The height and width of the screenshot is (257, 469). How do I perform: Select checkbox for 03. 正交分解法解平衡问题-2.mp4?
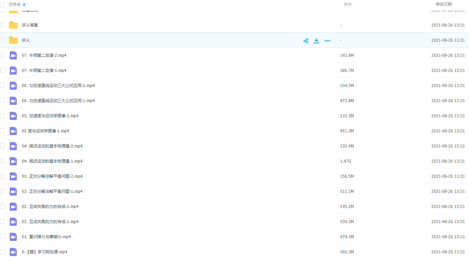coord(2,176)
